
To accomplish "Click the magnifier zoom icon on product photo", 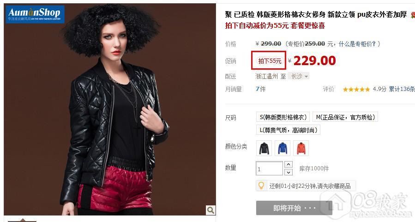I will pyautogui.click(x=211, y=210).
